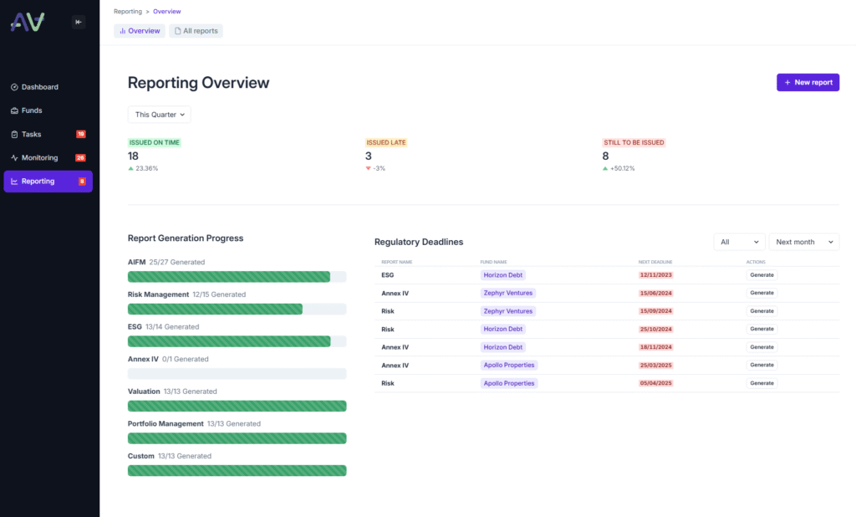The width and height of the screenshot is (856, 517).
Task: Select the Overview tab
Action: coord(140,31)
